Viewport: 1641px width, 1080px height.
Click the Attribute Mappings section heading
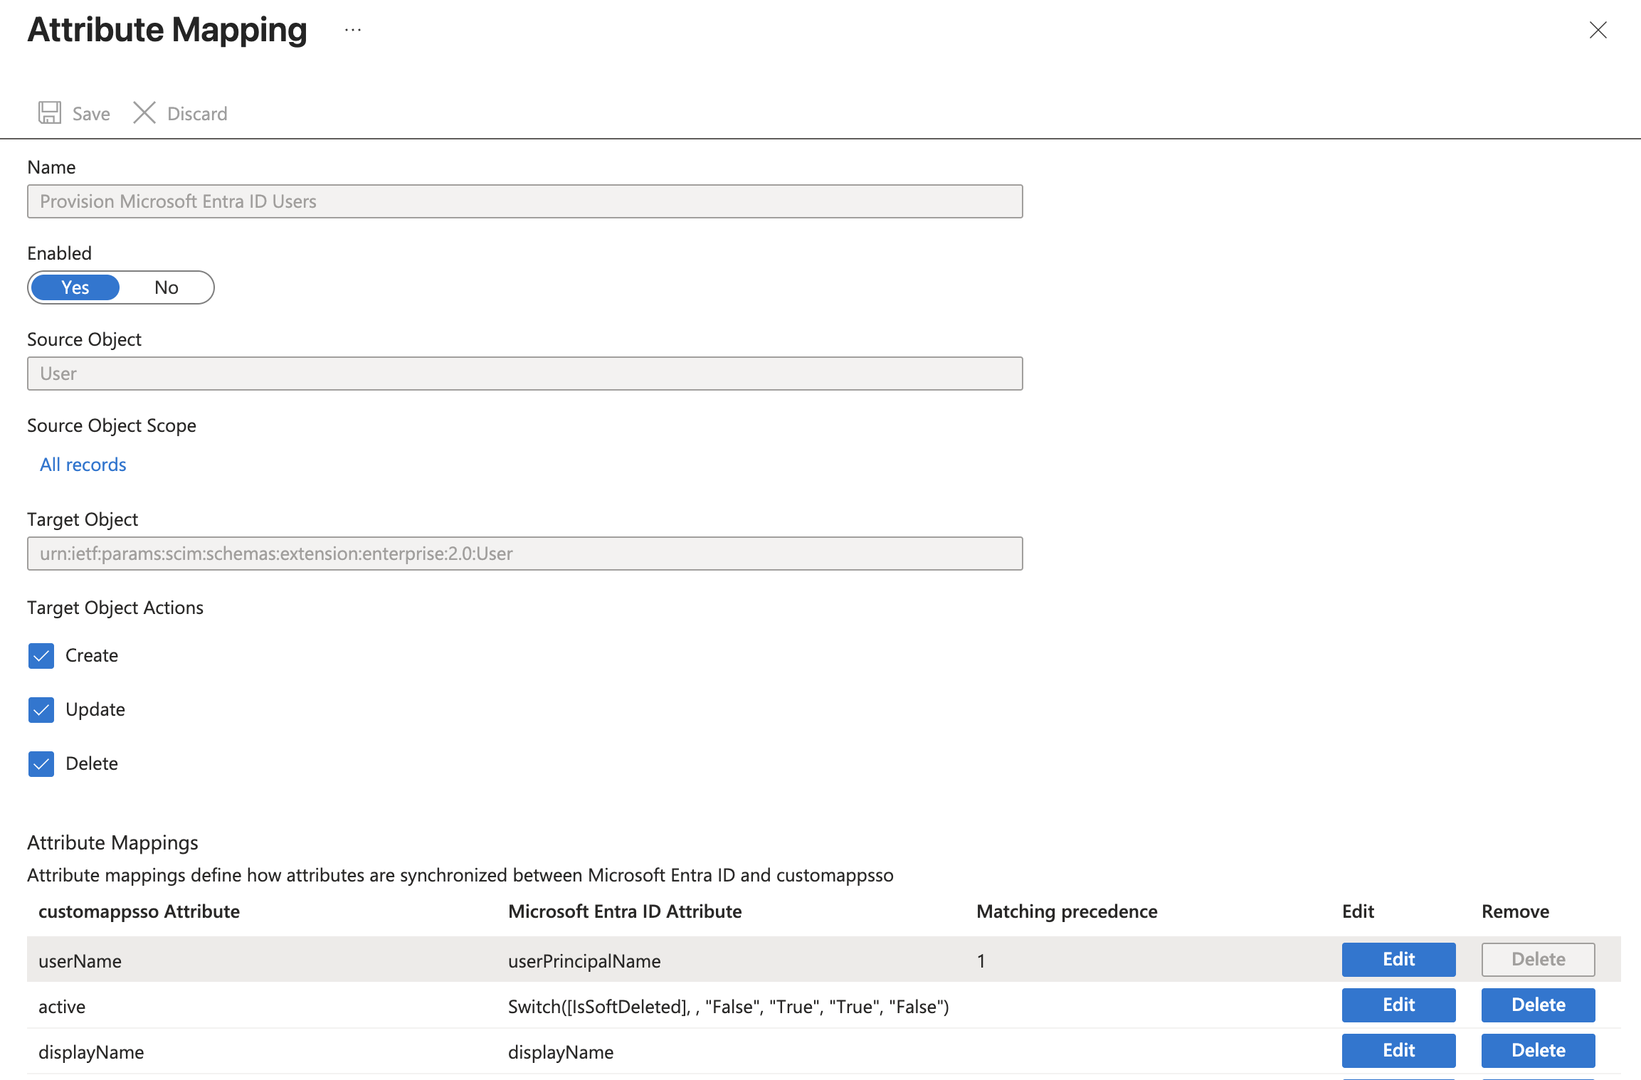click(x=112, y=842)
